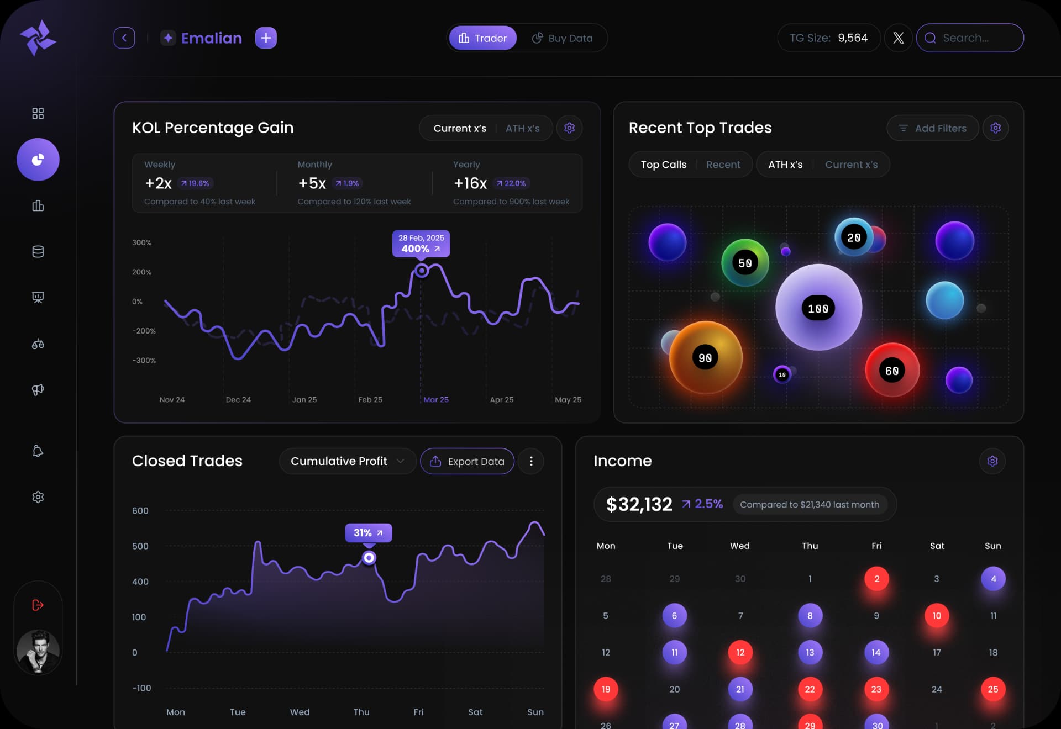Image resolution: width=1061 pixels, height=729 pixels.
Task: Click the Export Data button
Action: [467, 461]
